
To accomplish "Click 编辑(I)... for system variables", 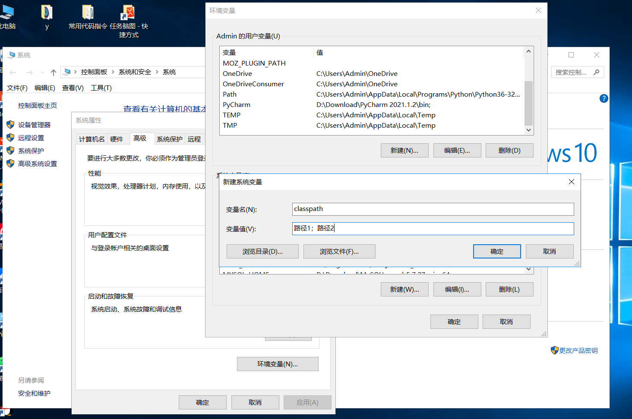I will [457, 289].
